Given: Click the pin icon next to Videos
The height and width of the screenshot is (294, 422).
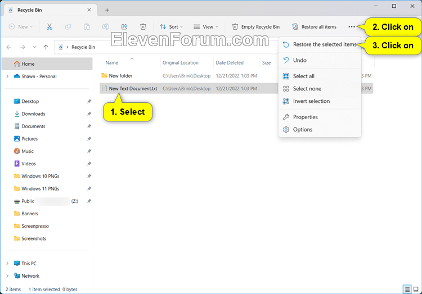Looking at the screenshot, I should click(x=89, y=164).
